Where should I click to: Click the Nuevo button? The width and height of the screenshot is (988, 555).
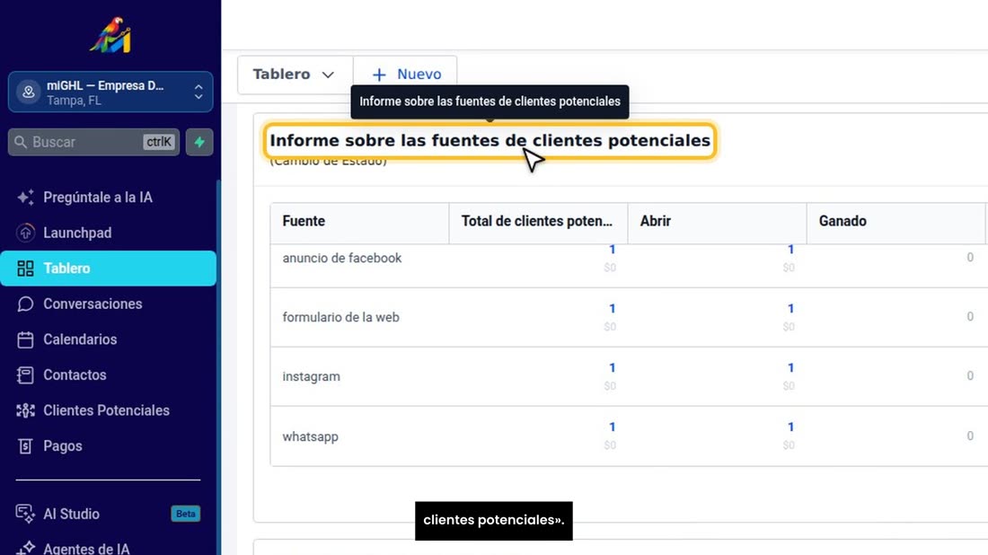(x=405, y=75)
